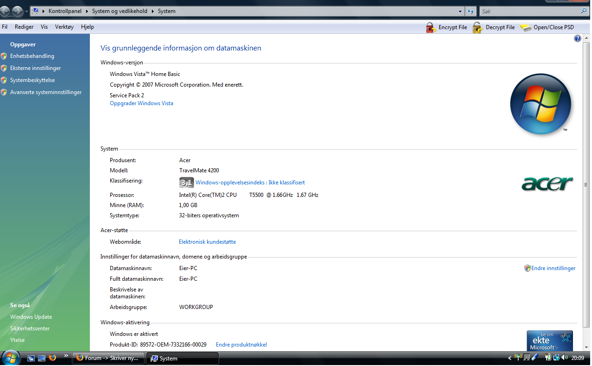The height and width of the screenshot is (366, 592).
Task: Launch Firefox from the quick launch bar
Action: 52,358
